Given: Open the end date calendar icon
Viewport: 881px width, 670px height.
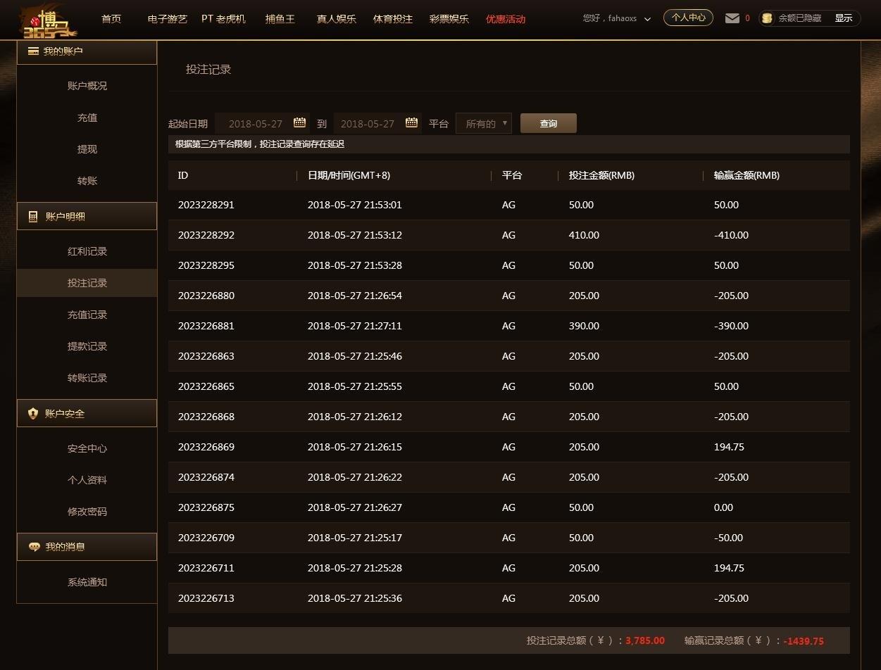Looking at the screenshot, I should [x=412, y=122].
